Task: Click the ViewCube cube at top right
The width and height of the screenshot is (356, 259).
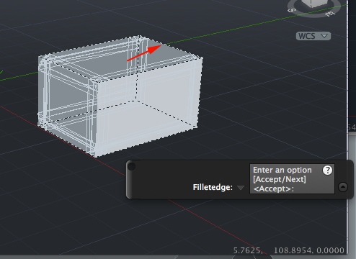Action: 314,3
